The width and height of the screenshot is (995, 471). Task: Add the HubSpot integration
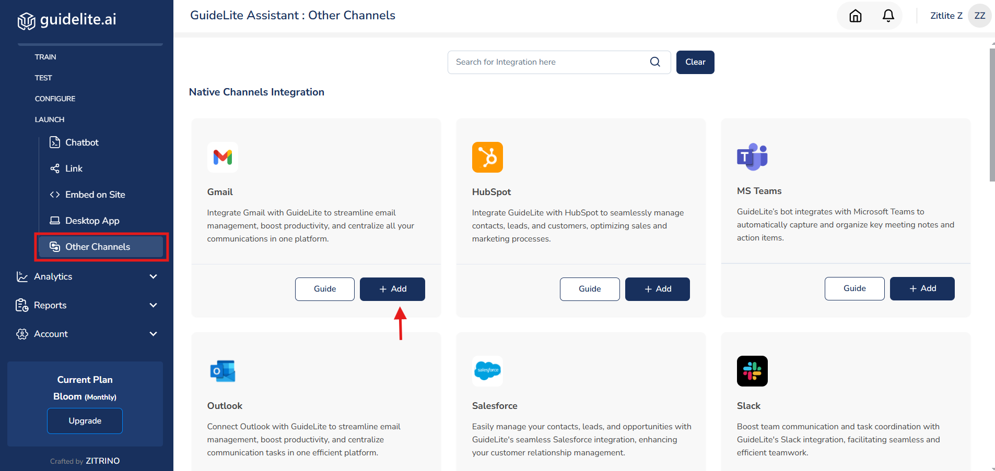pyautogui.click(x=658, y=289)
